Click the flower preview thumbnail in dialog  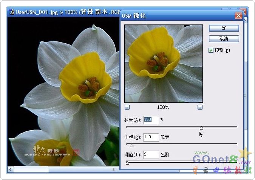pos(163,63)
